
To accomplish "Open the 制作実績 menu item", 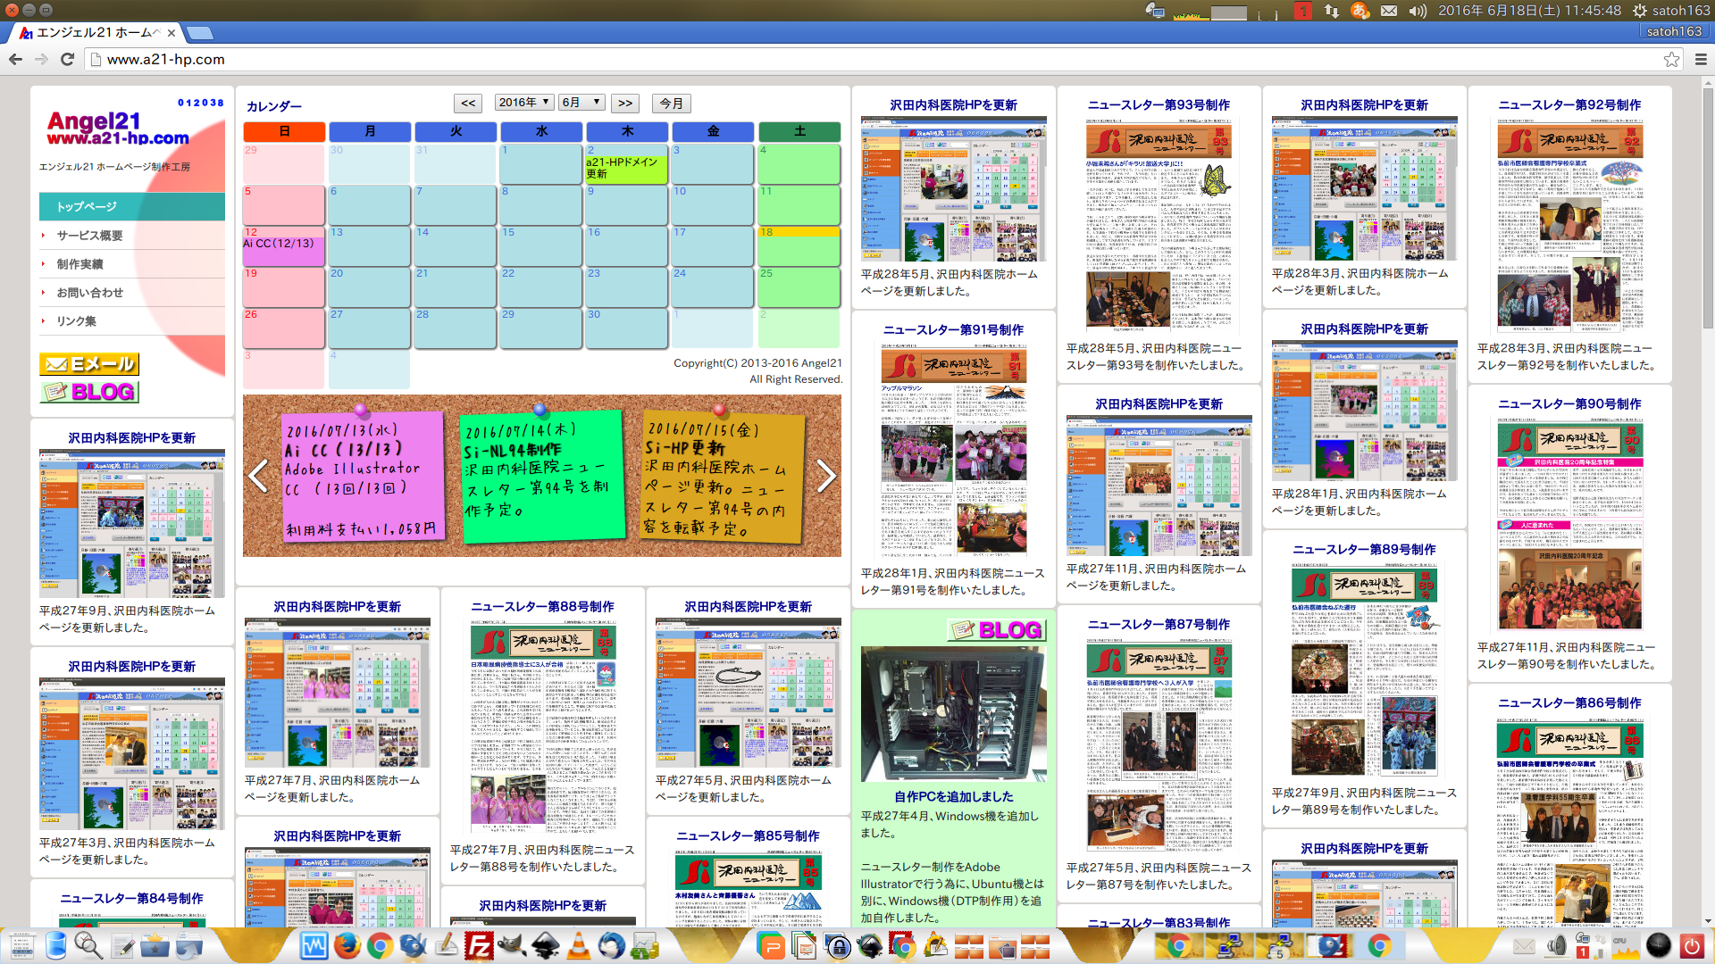I will coord(132,264).
